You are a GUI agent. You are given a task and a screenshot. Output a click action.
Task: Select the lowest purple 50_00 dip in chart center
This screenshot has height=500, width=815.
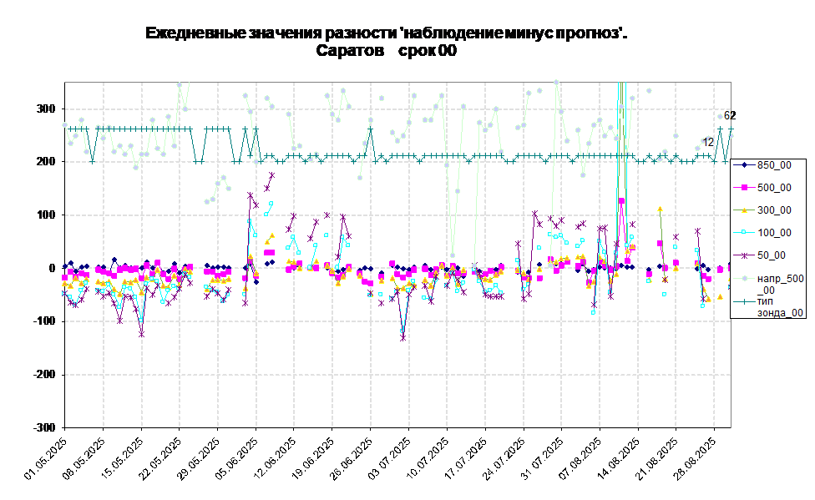pyautogui.click(x=402, y=338)
